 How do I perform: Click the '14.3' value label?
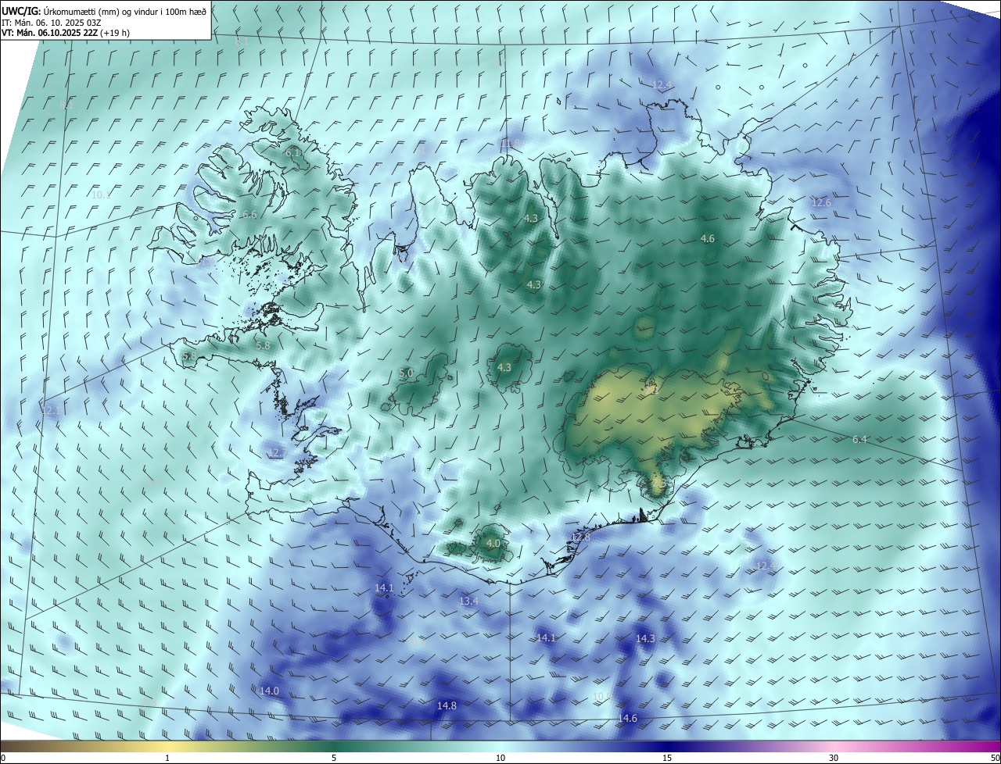coord(645,638)
